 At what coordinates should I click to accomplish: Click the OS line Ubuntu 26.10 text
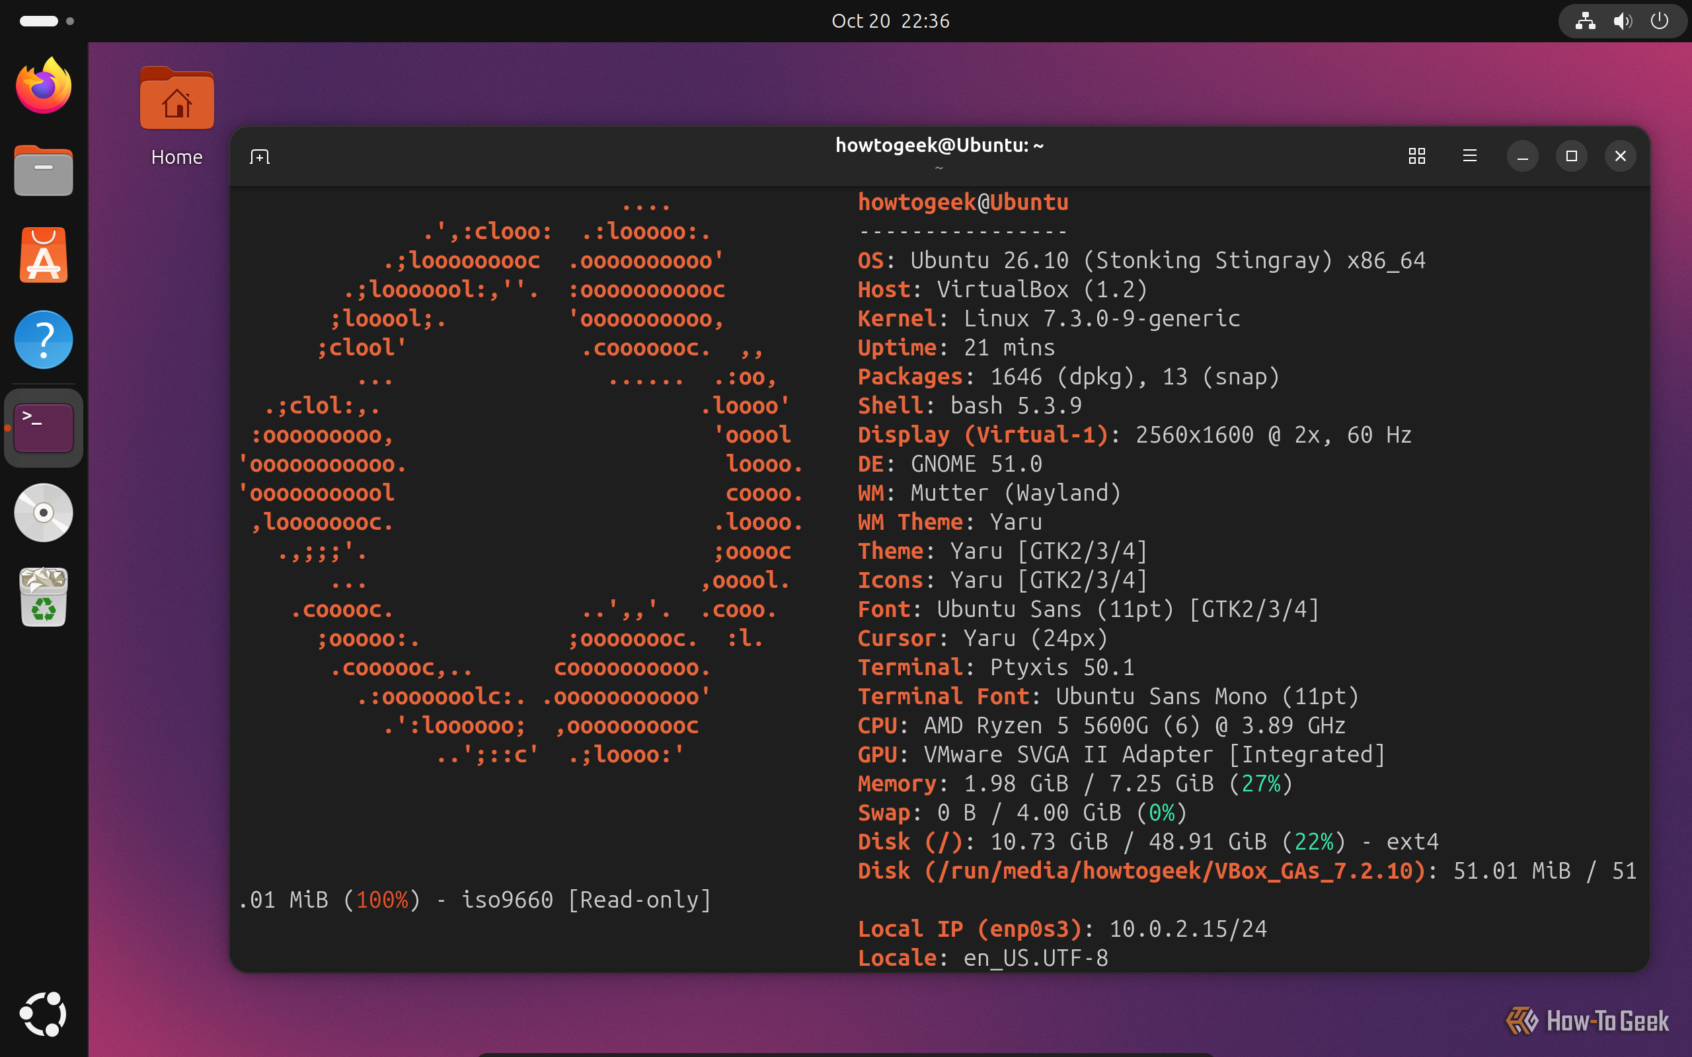(x=1141, y=261)
